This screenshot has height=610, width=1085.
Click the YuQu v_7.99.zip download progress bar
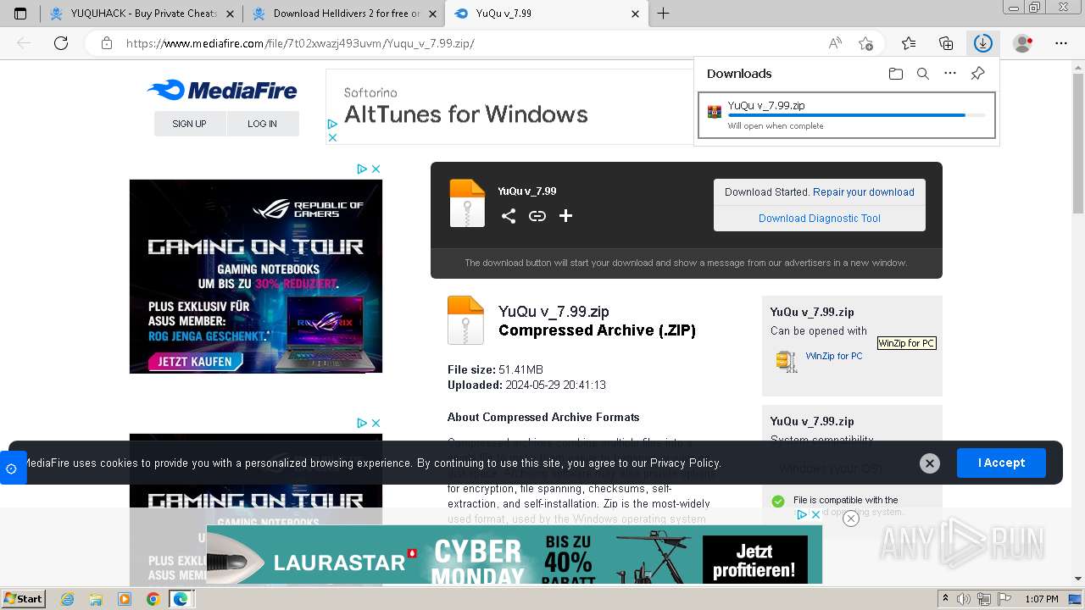click(856, 115)
